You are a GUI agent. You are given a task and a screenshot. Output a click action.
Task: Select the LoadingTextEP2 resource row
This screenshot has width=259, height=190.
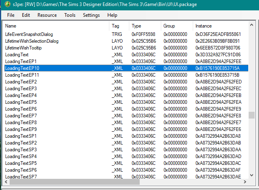click(x=126, y=82)
